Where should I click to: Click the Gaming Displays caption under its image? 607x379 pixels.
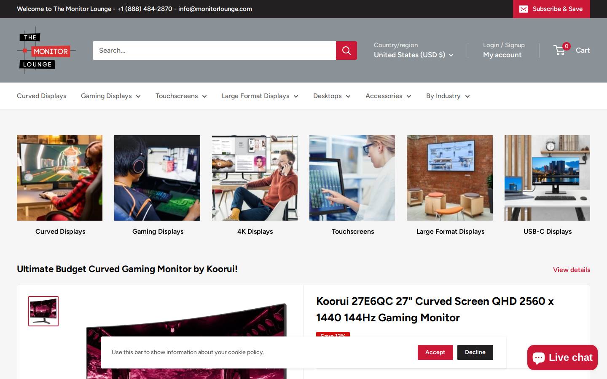[158, 232]
